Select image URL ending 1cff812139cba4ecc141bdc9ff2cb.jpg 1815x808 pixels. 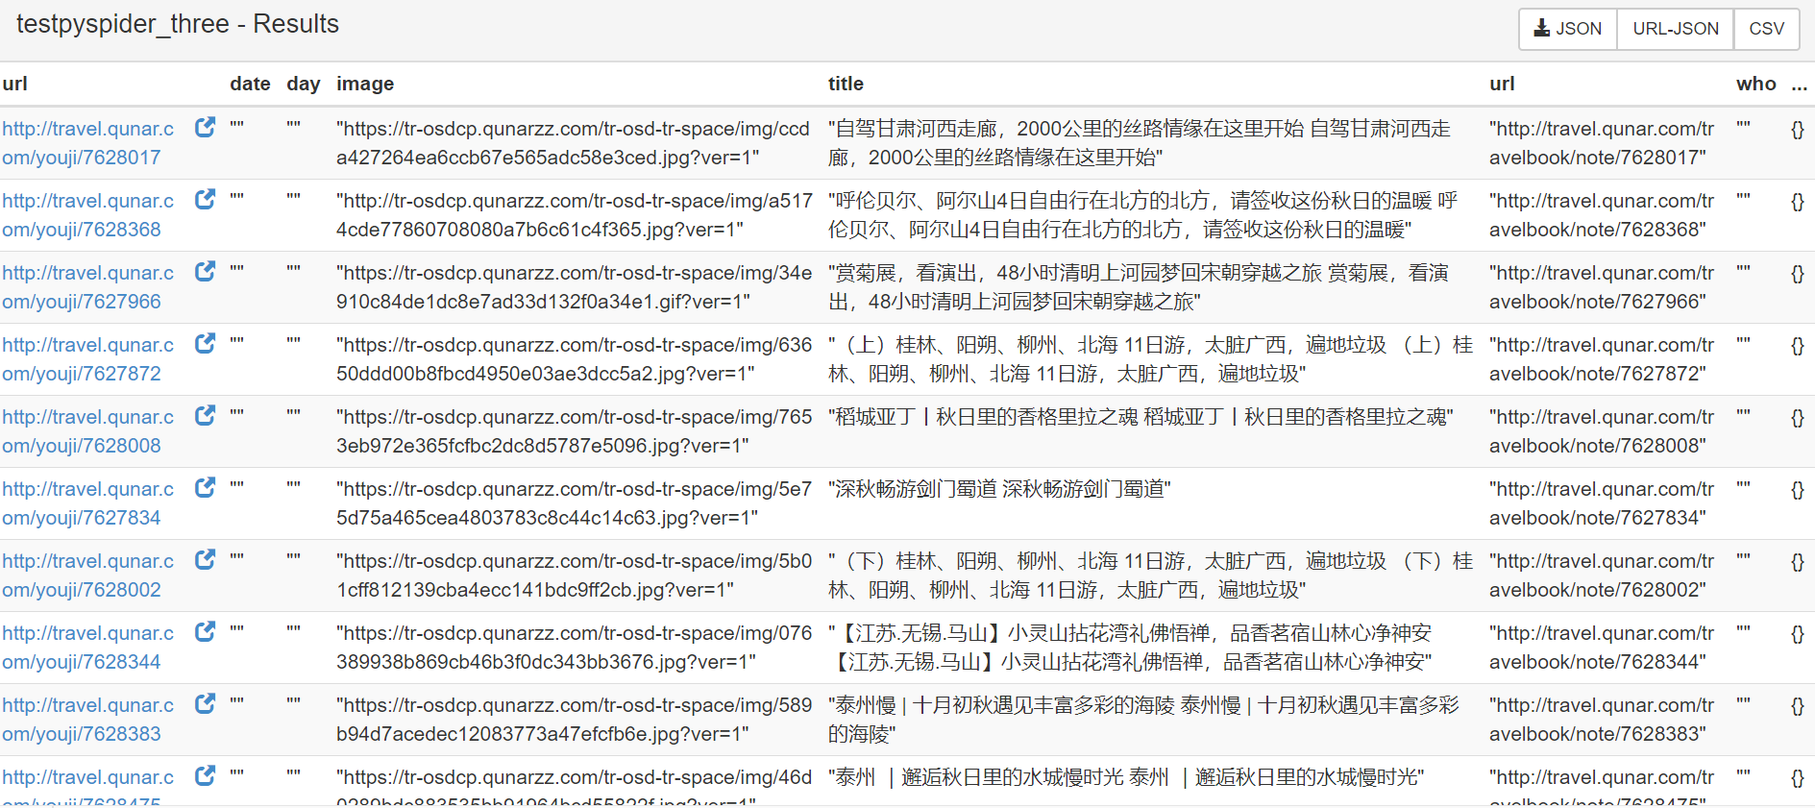574,575
